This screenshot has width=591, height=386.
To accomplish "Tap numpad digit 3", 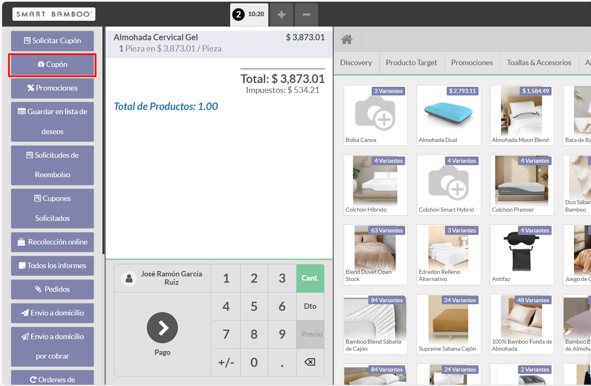I will coord(282,278).
